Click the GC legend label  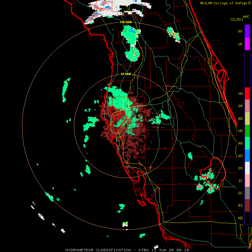pyautogui.click(x=240, y=193)
